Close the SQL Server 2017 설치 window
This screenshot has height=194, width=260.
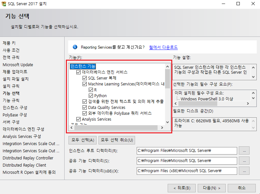pos(253,4)
